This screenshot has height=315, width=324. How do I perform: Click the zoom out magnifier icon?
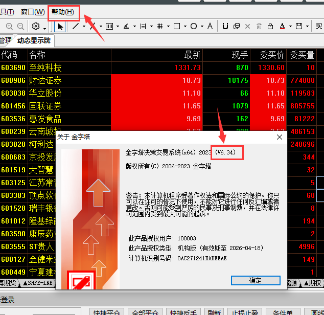coord(20,27)
